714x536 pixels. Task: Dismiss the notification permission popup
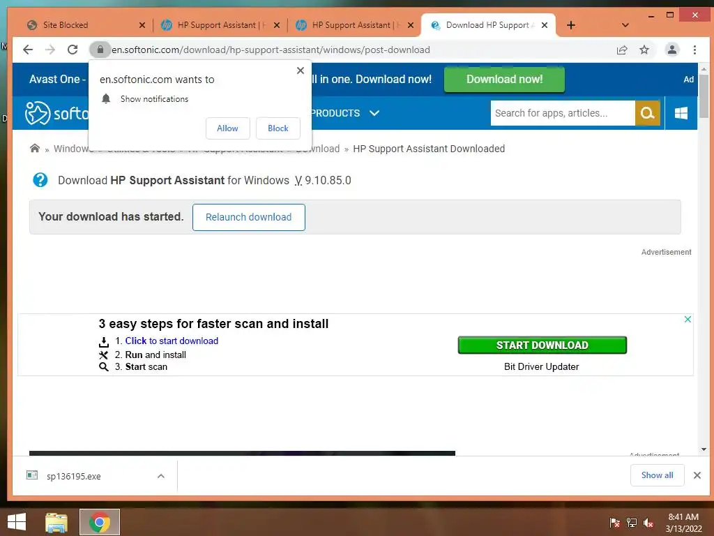[x=300, y=70]
